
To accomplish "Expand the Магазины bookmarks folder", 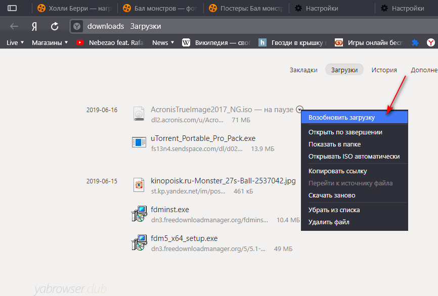I will (50, 43).
